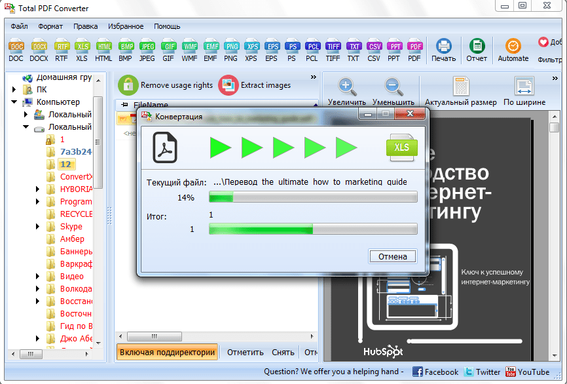The height and width of the screenshot is (384, 567).
Task: Open the Избранное menu
Action: tap(126, 26)
